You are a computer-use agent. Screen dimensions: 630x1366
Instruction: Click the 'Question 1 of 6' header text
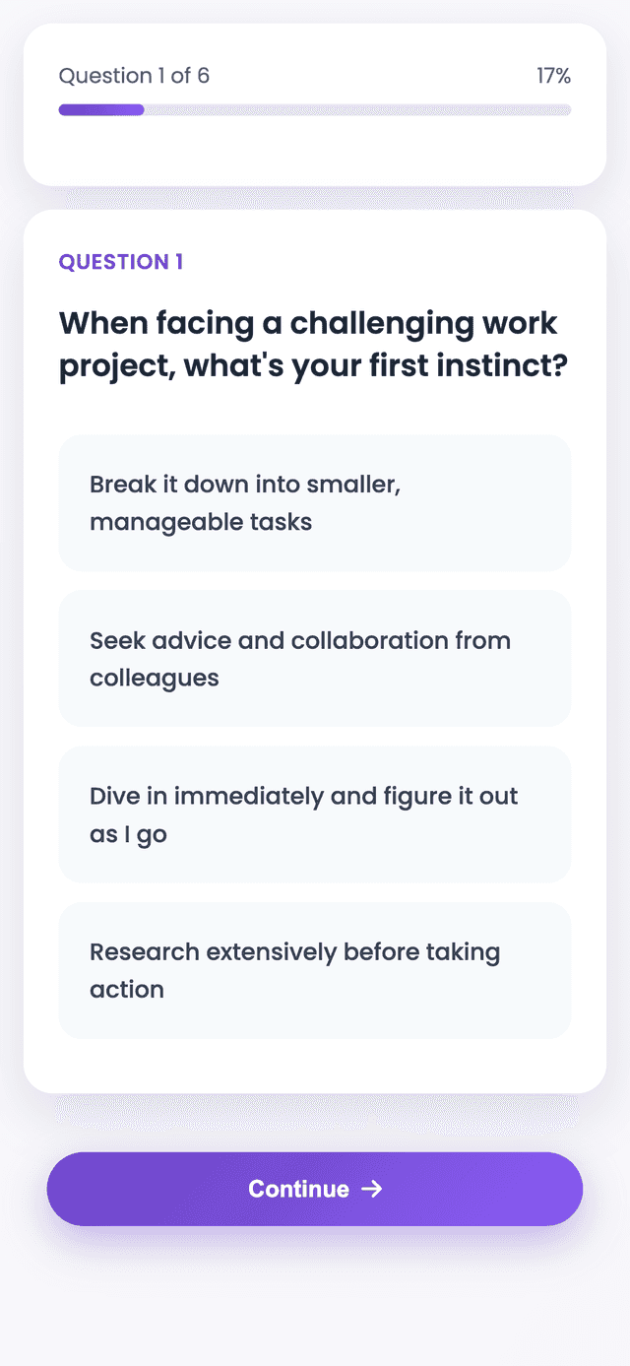(134, 75)
